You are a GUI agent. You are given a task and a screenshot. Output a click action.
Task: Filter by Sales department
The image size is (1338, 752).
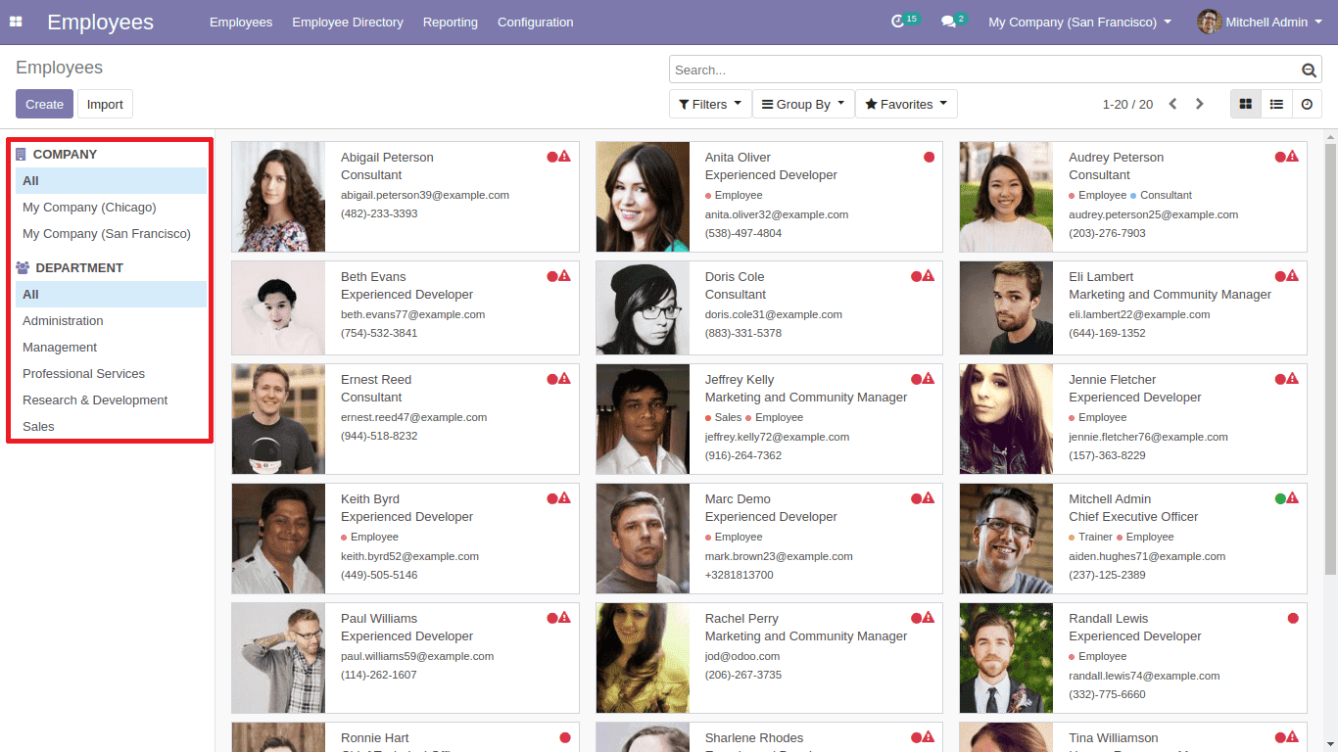pyautogui.click(x=111, y=426)
